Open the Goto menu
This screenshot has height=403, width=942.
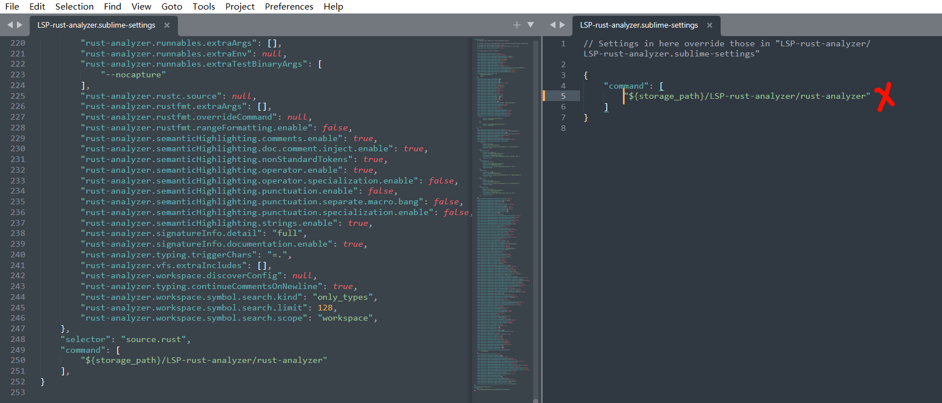pyautogui.click(x=172, y=7)
